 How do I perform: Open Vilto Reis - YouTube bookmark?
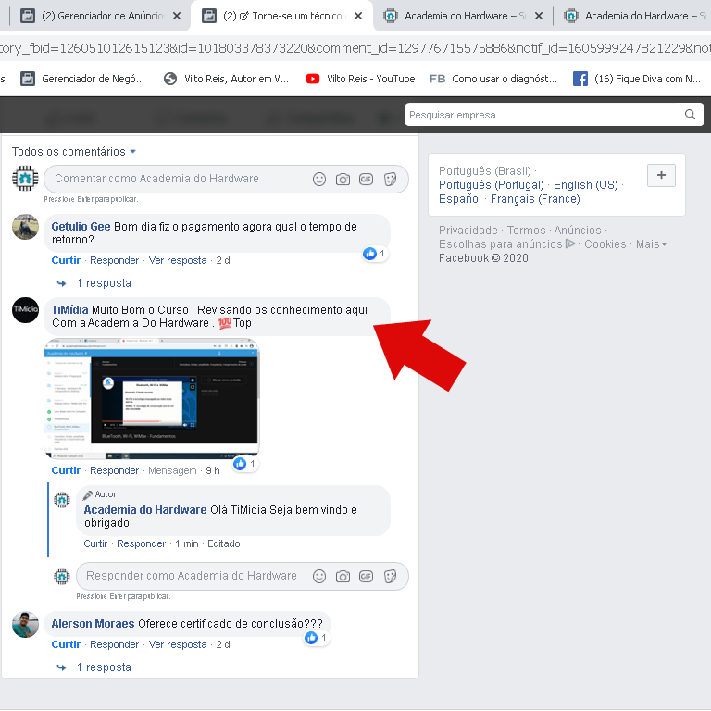360,79
